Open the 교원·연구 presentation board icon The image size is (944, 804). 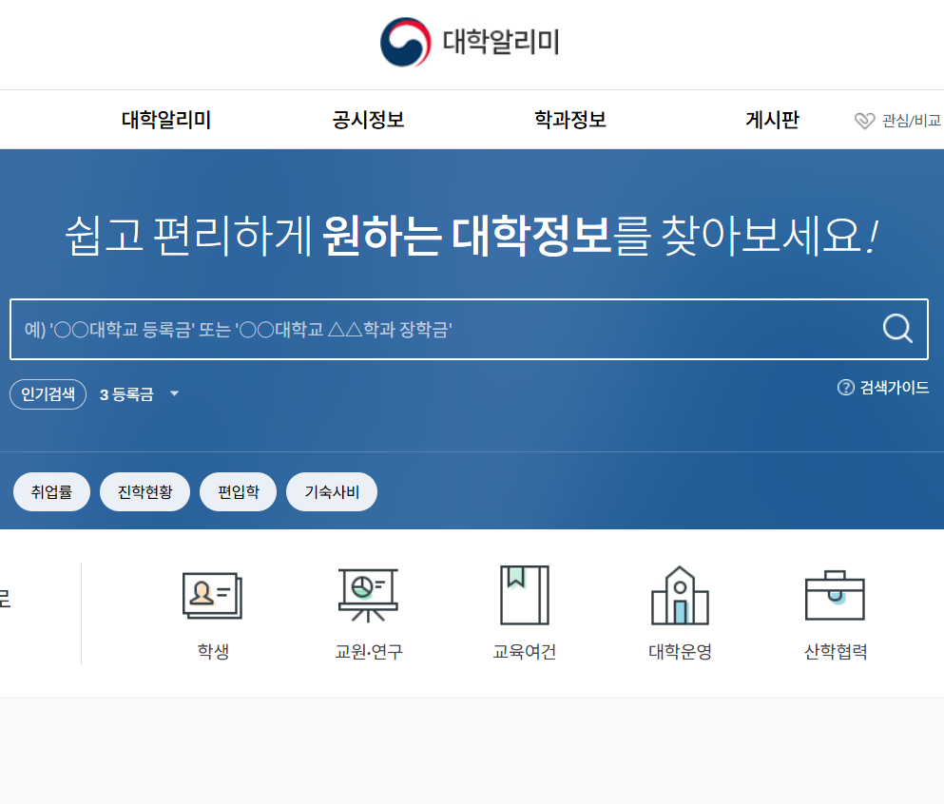click(368, 595)
